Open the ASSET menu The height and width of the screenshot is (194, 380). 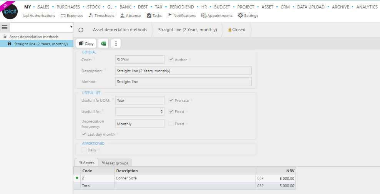(267, 7)
